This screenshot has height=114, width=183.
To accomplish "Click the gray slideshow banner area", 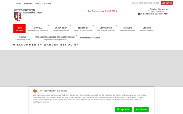I will point(91,68).
